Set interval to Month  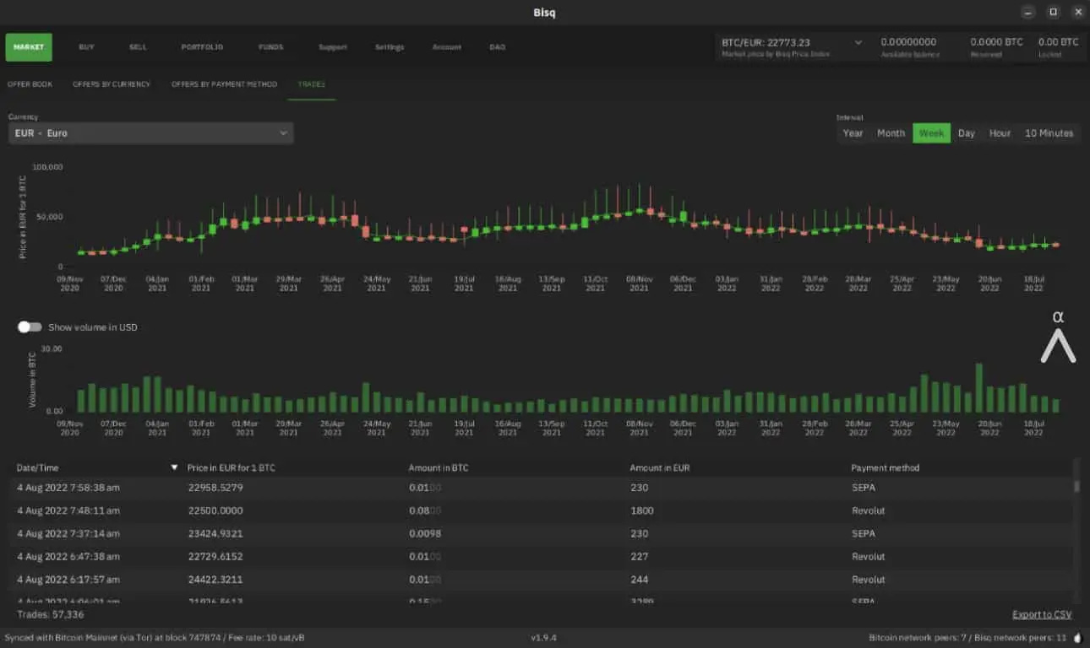(x=891, y=133)
